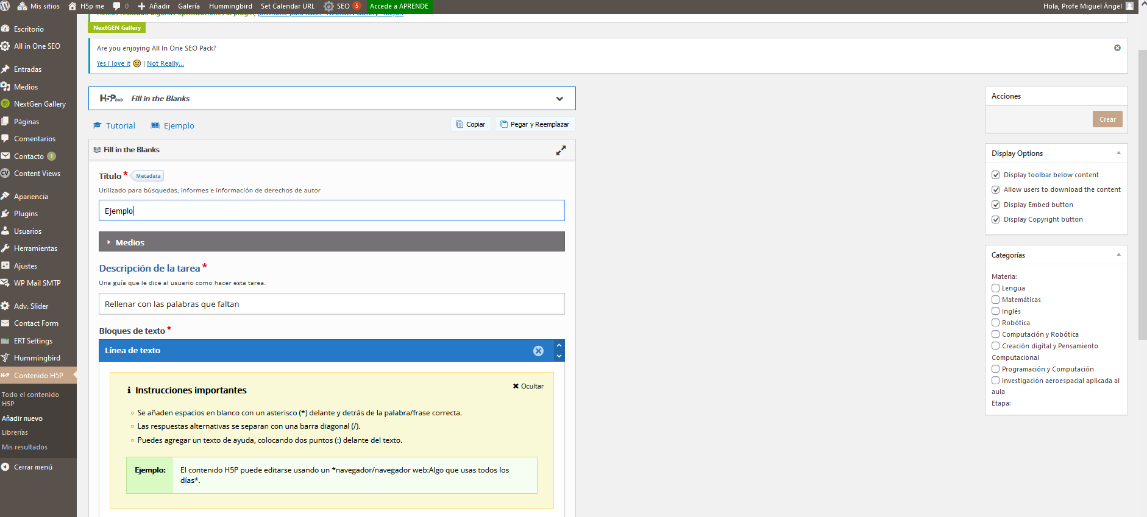Image resolution: width=1147 pixels, height=517 pixels.
Task: Open Hummingbird in the top admin bar
Action: click(x=230, y=6)
